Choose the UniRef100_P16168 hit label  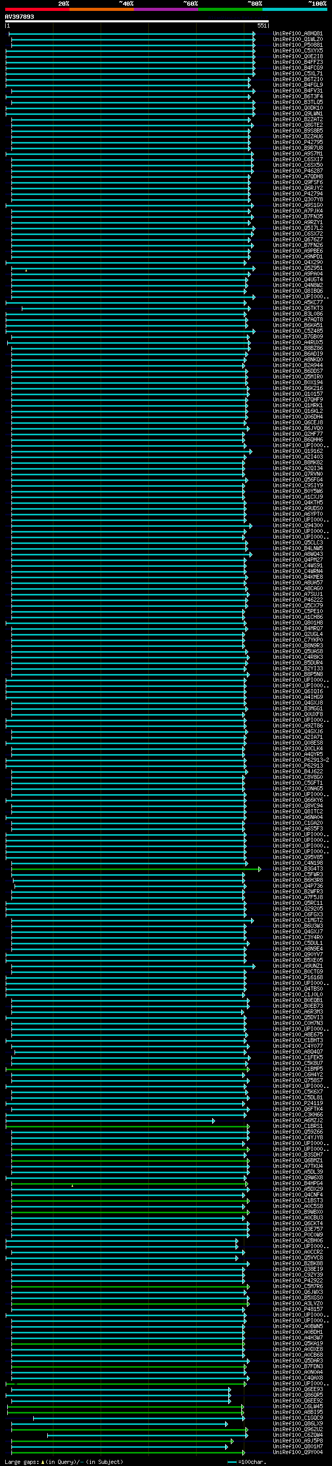point(297,977)
